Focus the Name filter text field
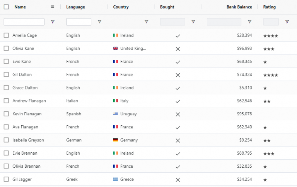The height and width of the screenshot is (187, 297). tap(24, 22)
